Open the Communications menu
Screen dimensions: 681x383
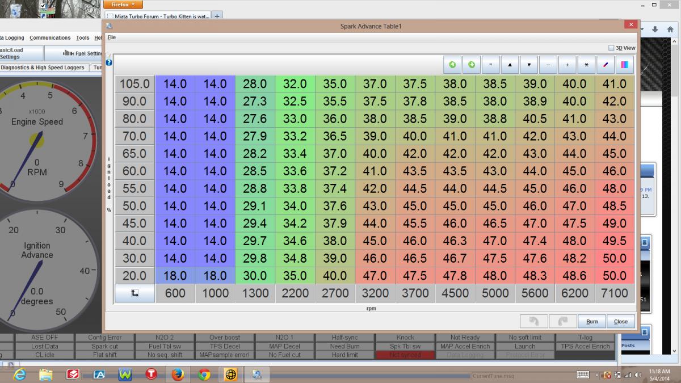coord(50,38)
